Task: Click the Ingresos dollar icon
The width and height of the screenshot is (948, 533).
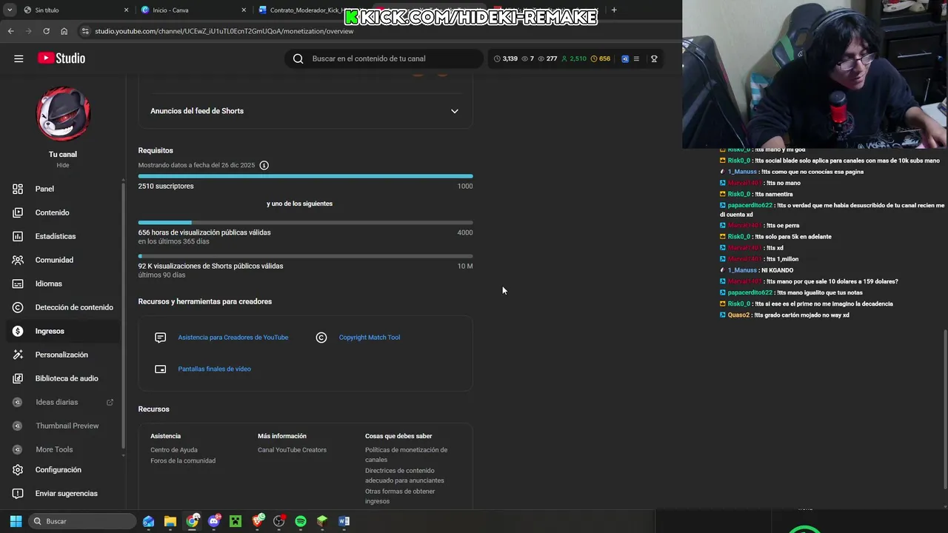Action: click(x=18, y=331)
